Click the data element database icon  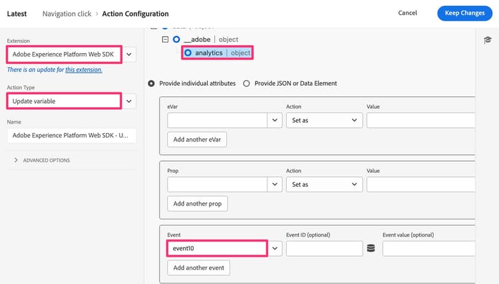[x=370, y=248]
